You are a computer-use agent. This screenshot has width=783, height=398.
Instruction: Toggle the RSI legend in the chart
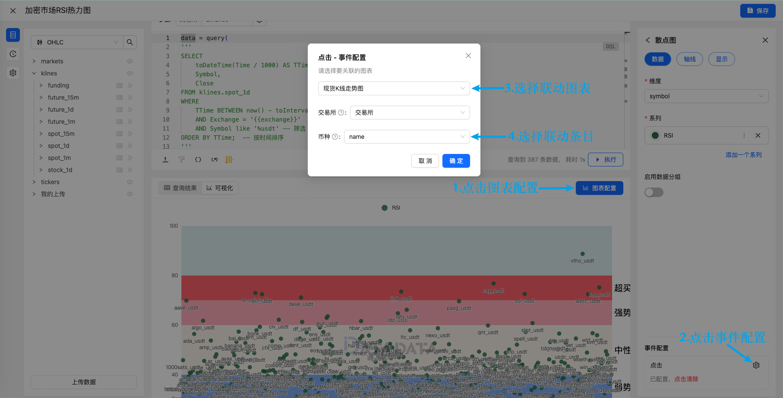(391, 208)
